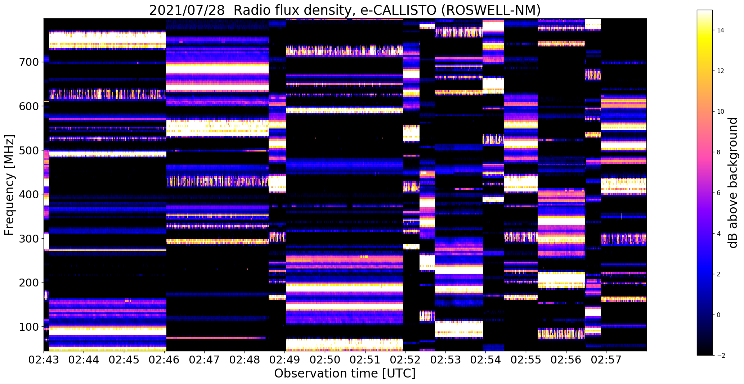Click the 02:48 time tick label
Screen dimensions: 744x384
coord(245,360)
